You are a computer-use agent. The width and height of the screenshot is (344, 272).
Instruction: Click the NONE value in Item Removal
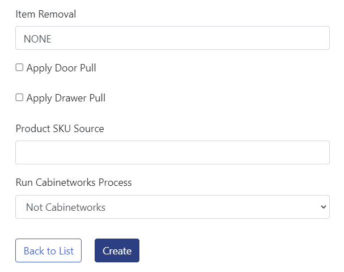coord(37,39)
